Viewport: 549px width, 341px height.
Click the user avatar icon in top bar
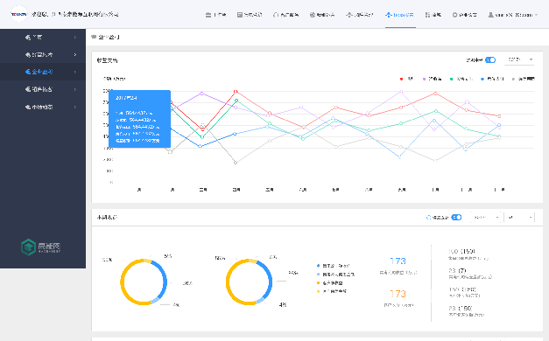491,15
